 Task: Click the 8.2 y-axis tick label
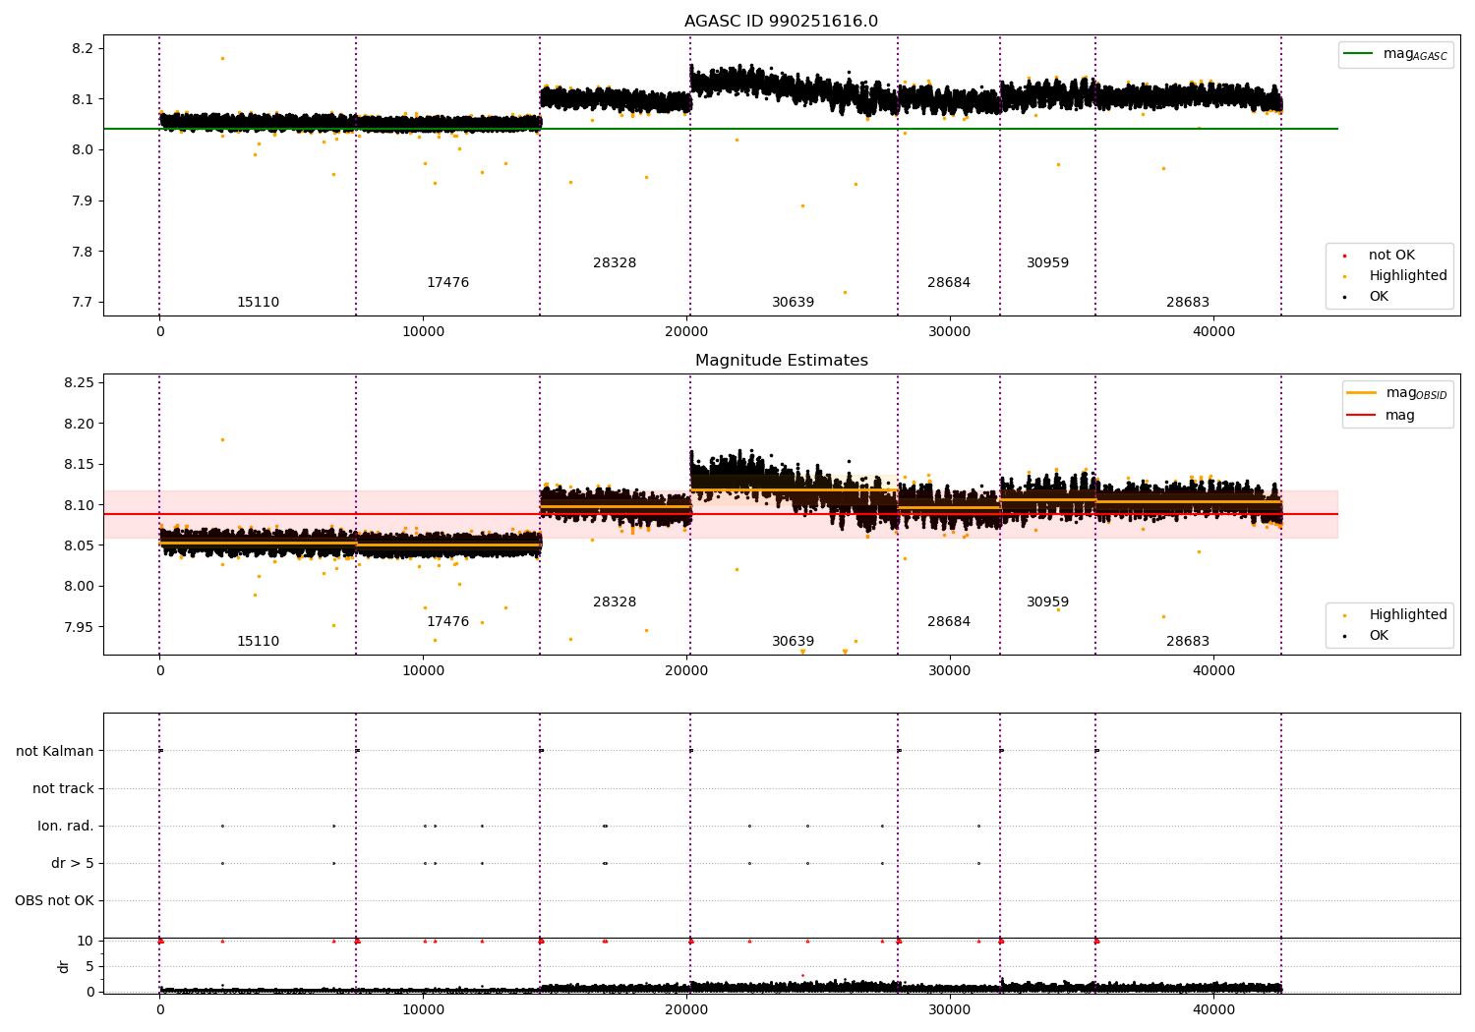pos(83,49)
